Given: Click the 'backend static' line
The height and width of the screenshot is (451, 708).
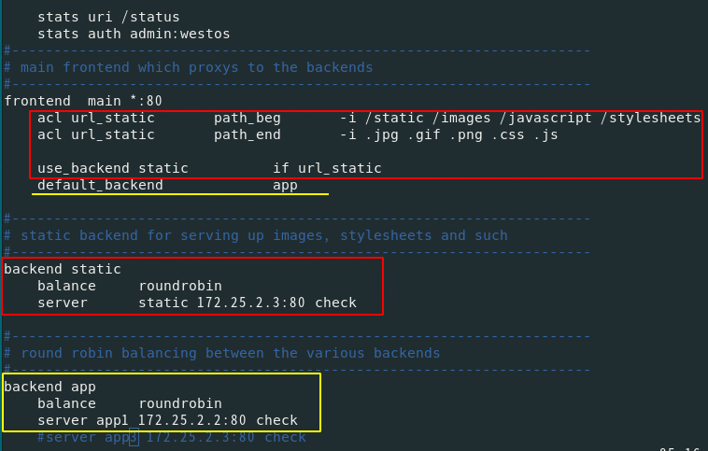Looking at the screenshot, I should tap(63, 269).
